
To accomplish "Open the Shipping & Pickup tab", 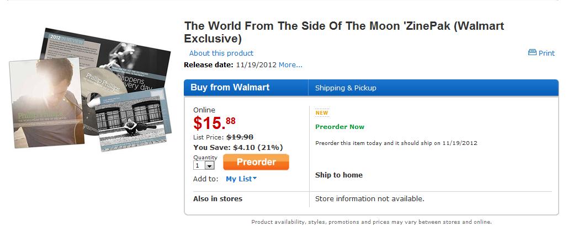I will click(346, 88).
